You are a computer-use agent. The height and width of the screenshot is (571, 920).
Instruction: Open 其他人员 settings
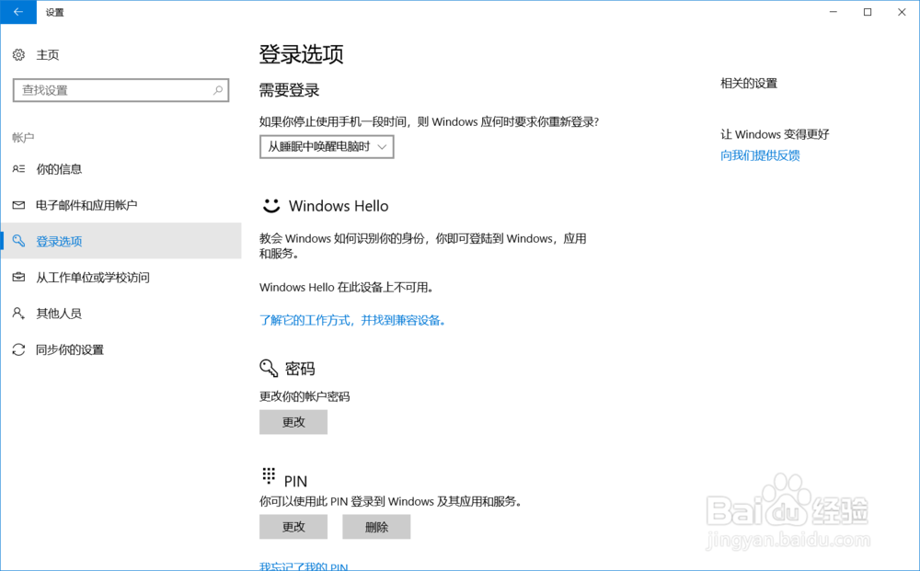tap(59, 314)
